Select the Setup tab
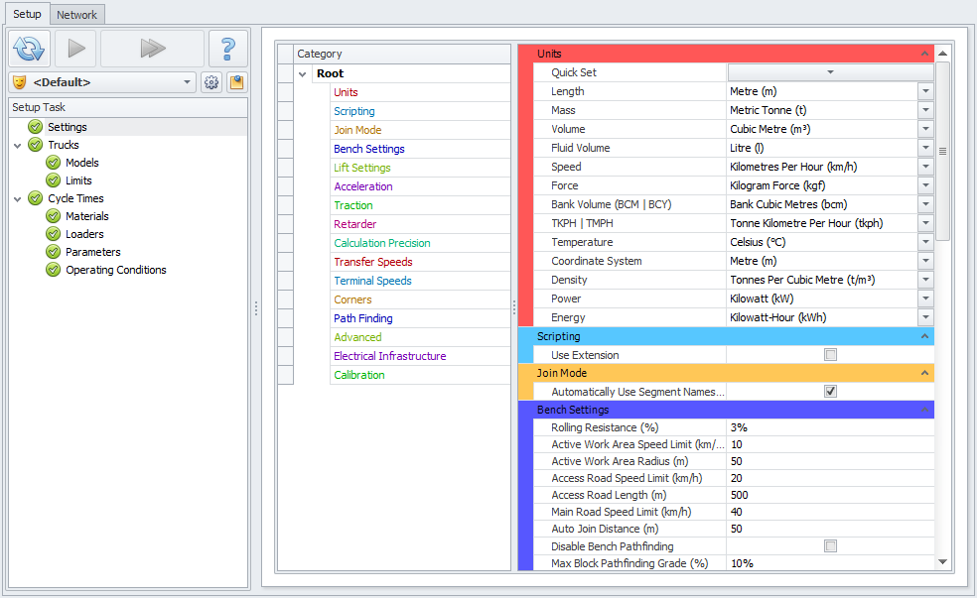 27,15
